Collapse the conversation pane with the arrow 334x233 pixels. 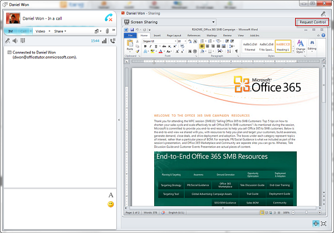coord(119,120)
